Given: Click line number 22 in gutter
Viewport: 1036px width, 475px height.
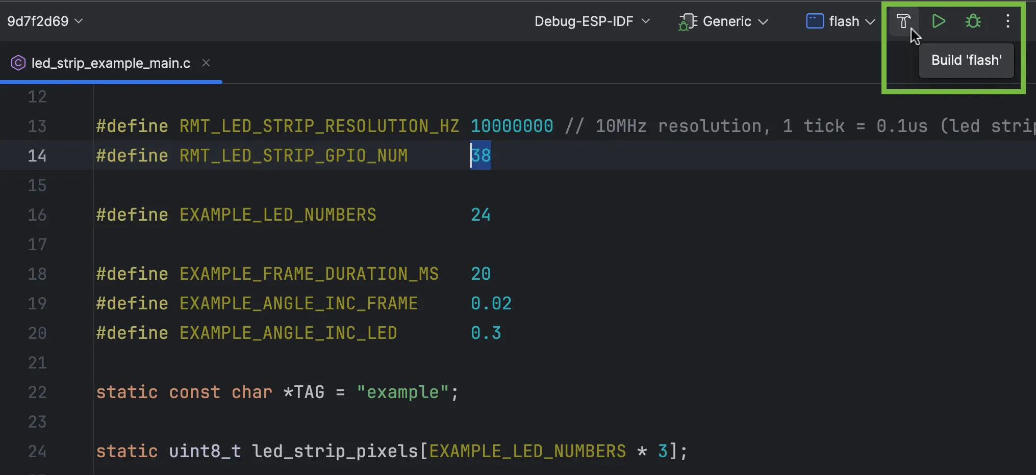Looking at the screenshot, I should point(37,392).
